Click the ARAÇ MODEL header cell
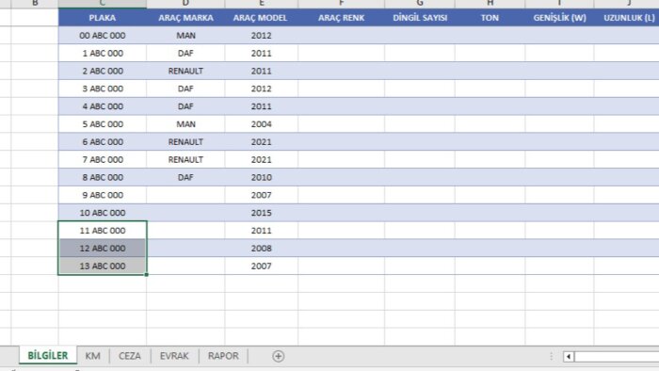The height and width of the screenshot is (371, 659). (261, 18)
